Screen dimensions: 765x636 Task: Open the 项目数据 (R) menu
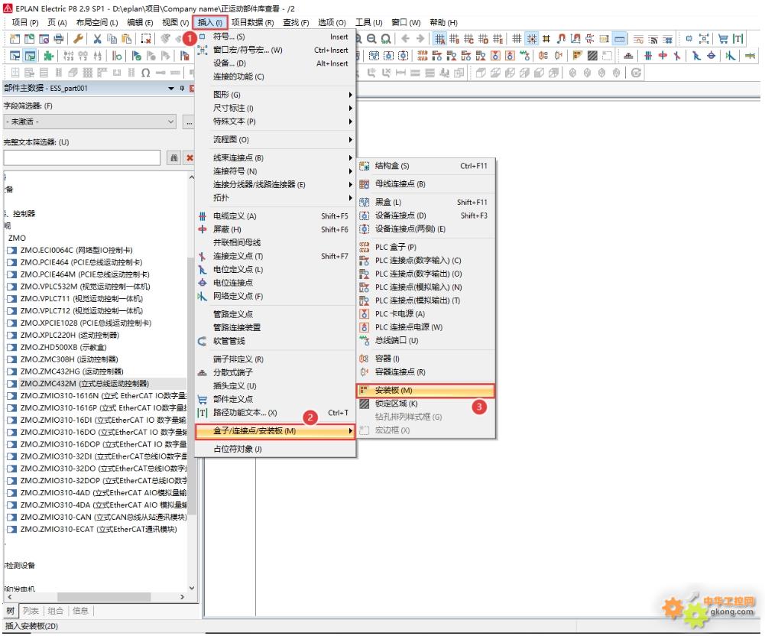click(x=252, y=22)
